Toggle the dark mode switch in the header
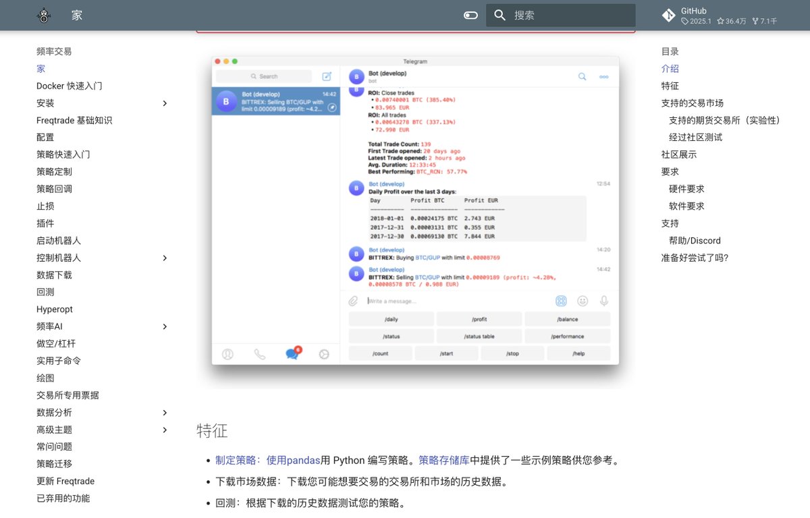The image size is (810, 518). pyautogui.click(x=470, y=13)
